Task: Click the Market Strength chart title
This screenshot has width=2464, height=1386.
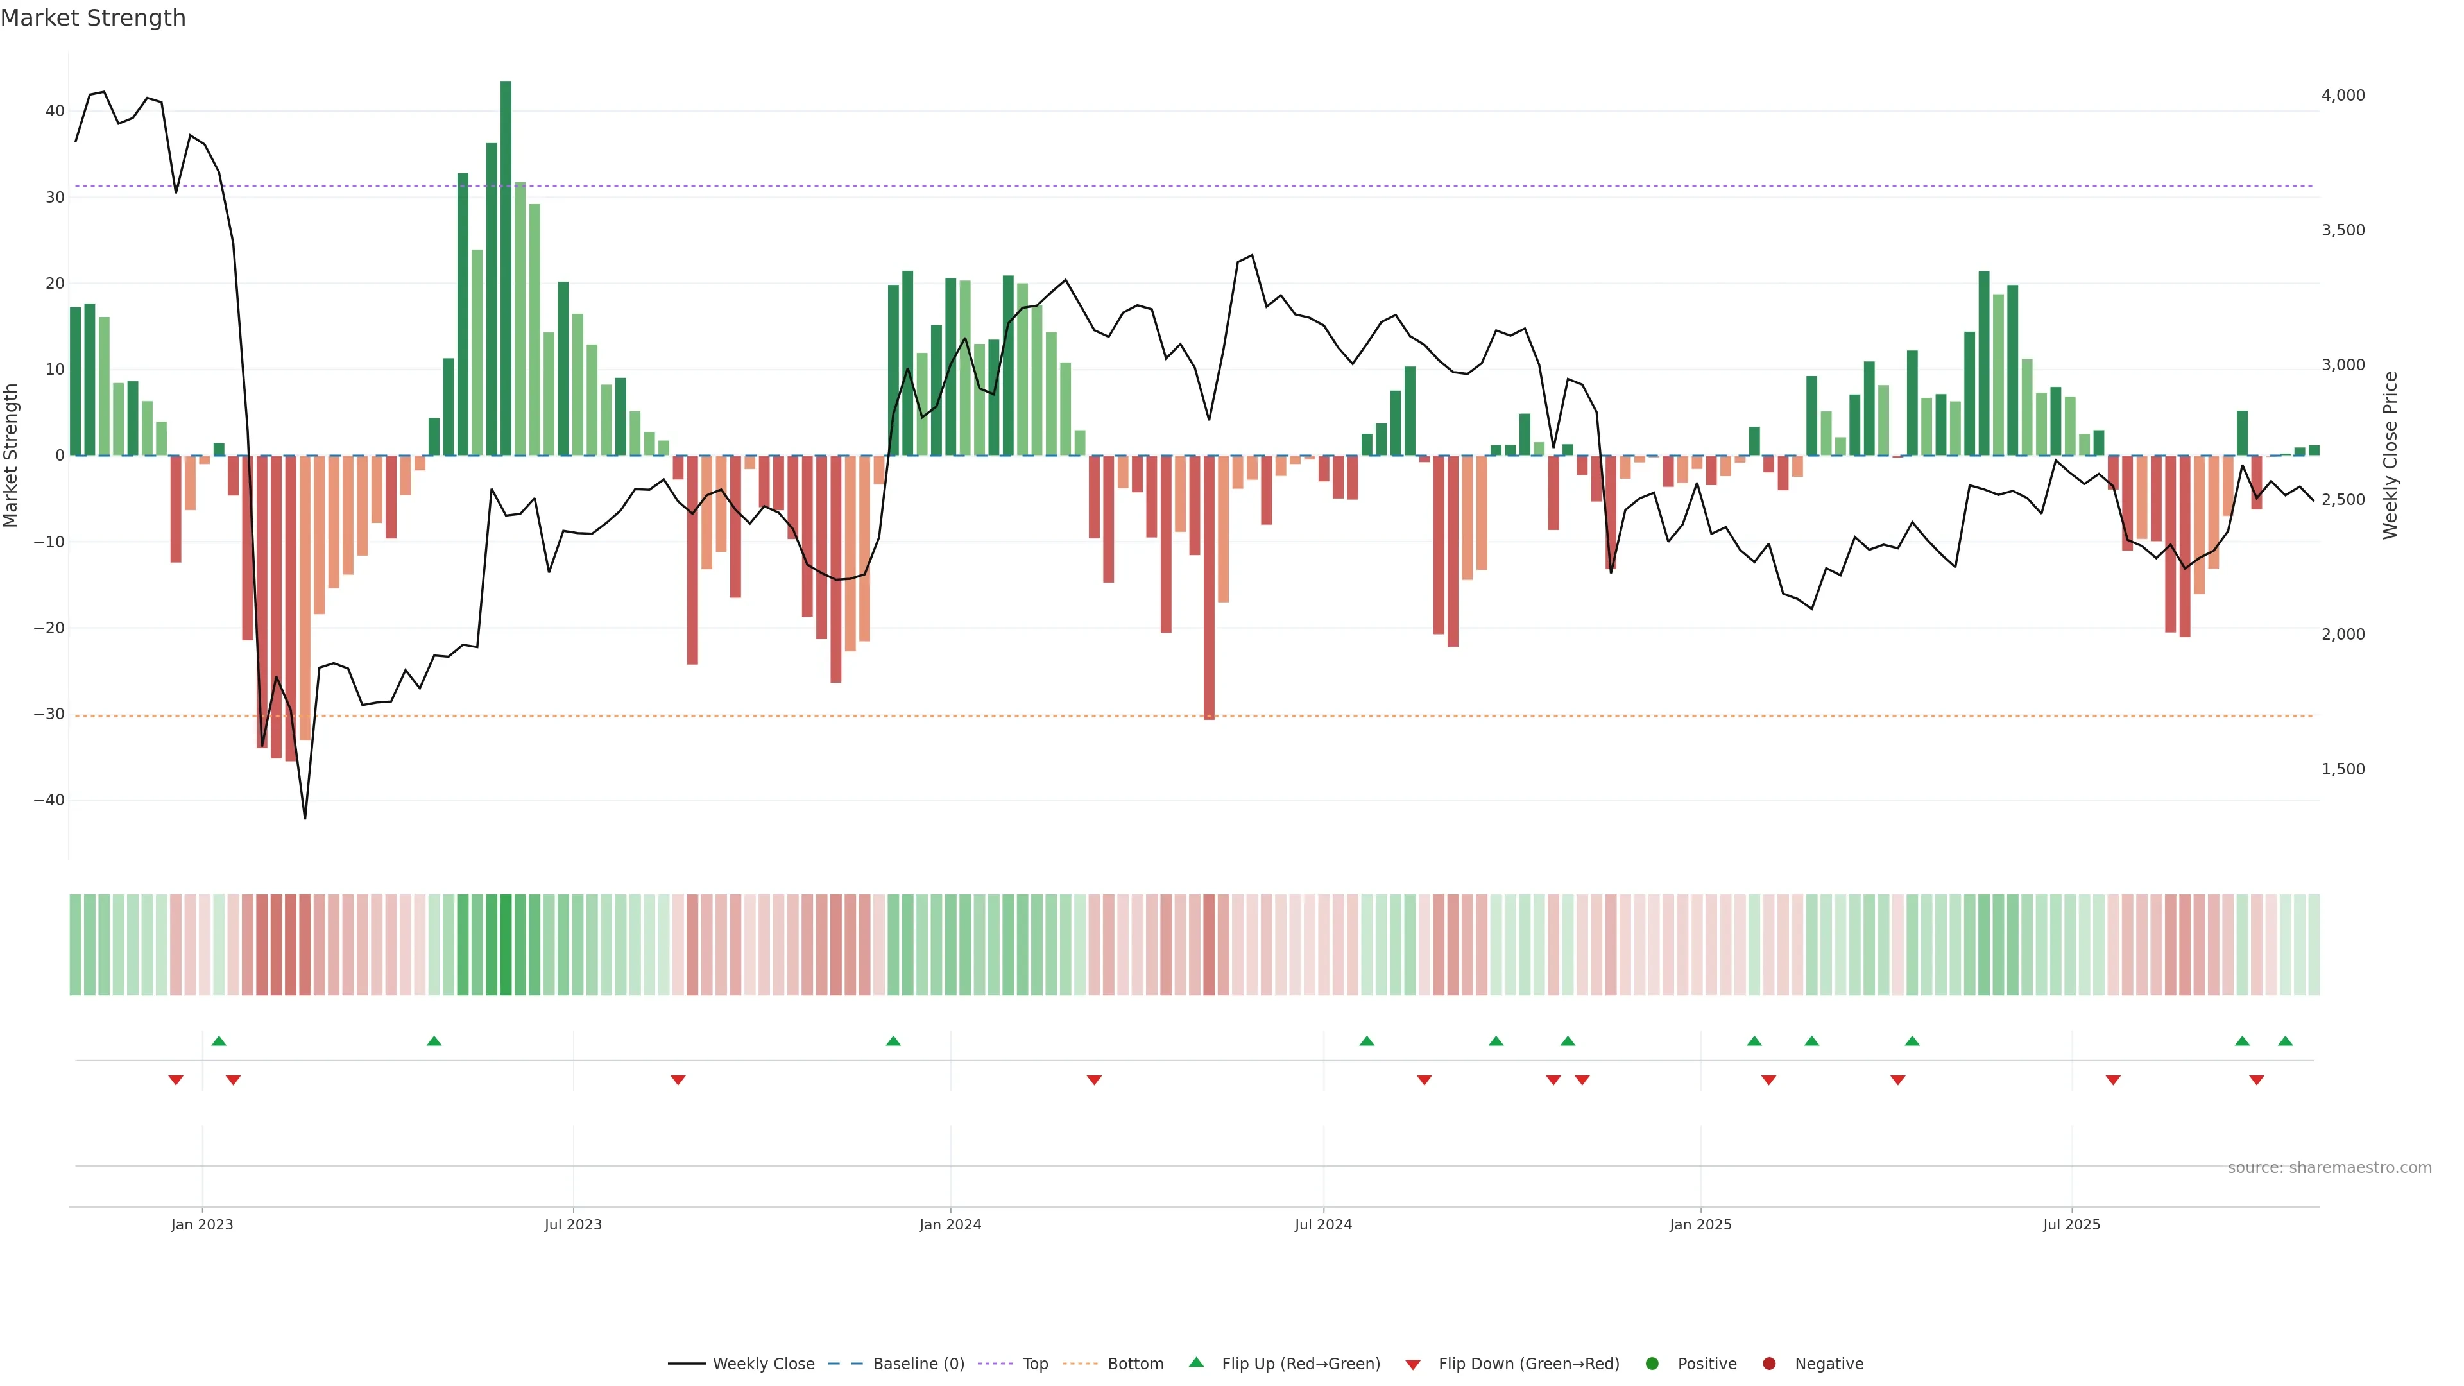Action: coord(93,18)
